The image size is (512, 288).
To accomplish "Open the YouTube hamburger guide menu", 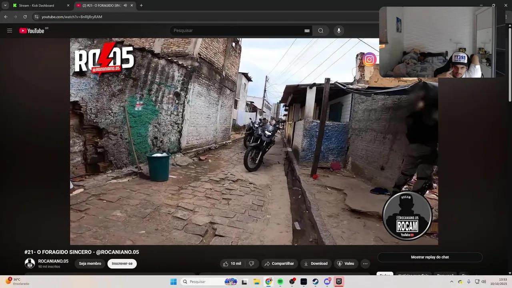I will point(10,31).
